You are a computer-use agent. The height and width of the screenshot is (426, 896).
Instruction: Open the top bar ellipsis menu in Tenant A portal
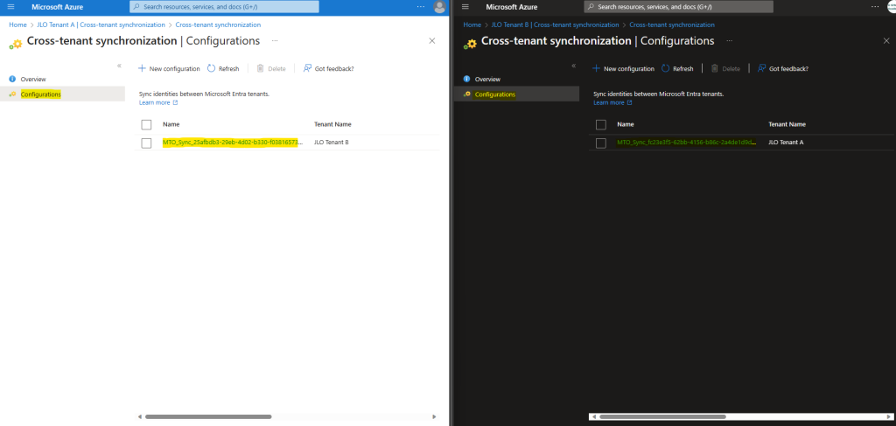click(421, 6)
